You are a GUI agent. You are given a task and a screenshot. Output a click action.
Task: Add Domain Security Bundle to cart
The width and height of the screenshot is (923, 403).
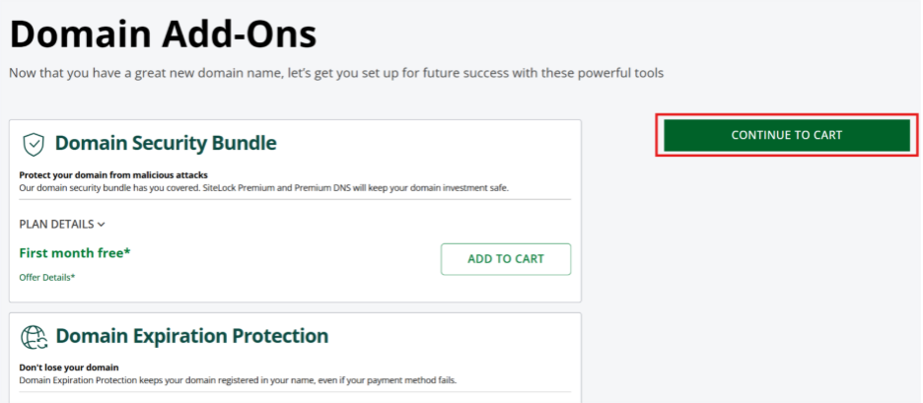click(505, 259)
